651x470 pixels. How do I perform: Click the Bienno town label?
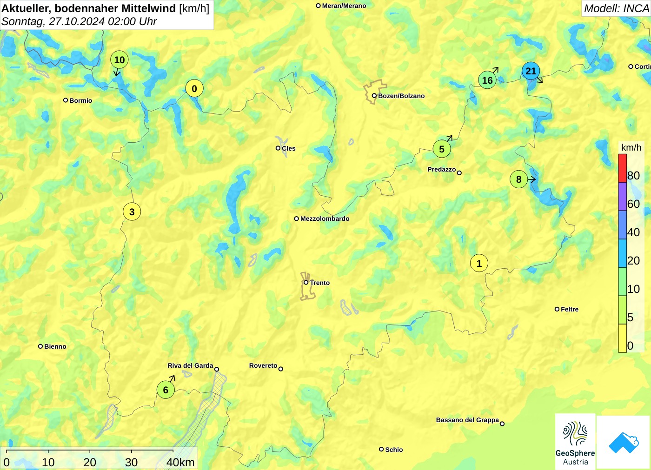[x=55, y=346]
